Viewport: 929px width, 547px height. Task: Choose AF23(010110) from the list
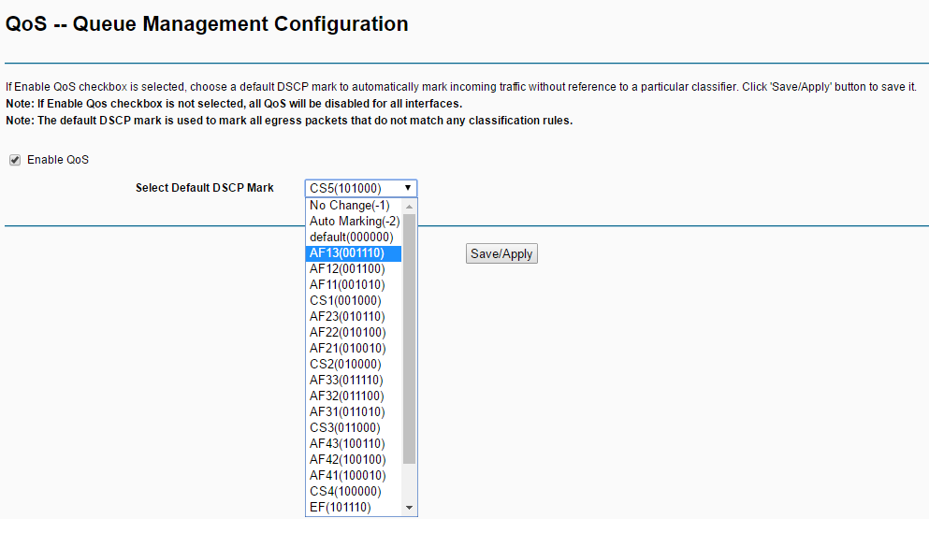pos(354,317)
